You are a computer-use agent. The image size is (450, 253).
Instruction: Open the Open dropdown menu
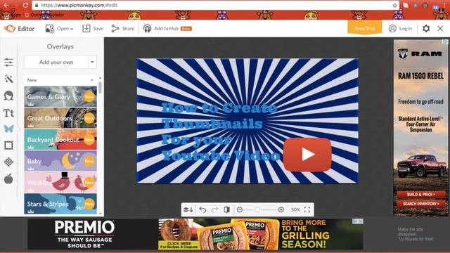(59, 28)
